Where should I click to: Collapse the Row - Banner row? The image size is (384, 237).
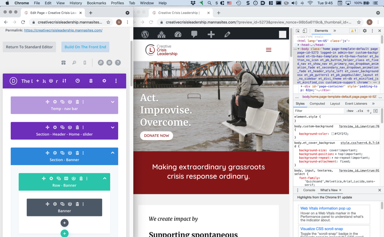104,179
